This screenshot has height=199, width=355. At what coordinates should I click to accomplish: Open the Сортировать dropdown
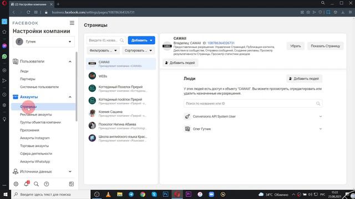(138, 50)
